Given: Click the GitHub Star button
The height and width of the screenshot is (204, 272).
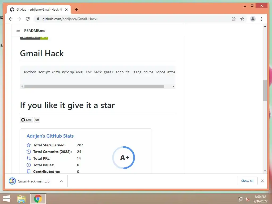Looking at the screenshot, I should [26, 120].
